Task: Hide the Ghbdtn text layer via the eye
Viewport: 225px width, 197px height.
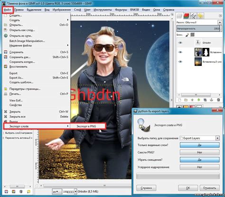Action: pyautogui.click(x=180, y=43)
